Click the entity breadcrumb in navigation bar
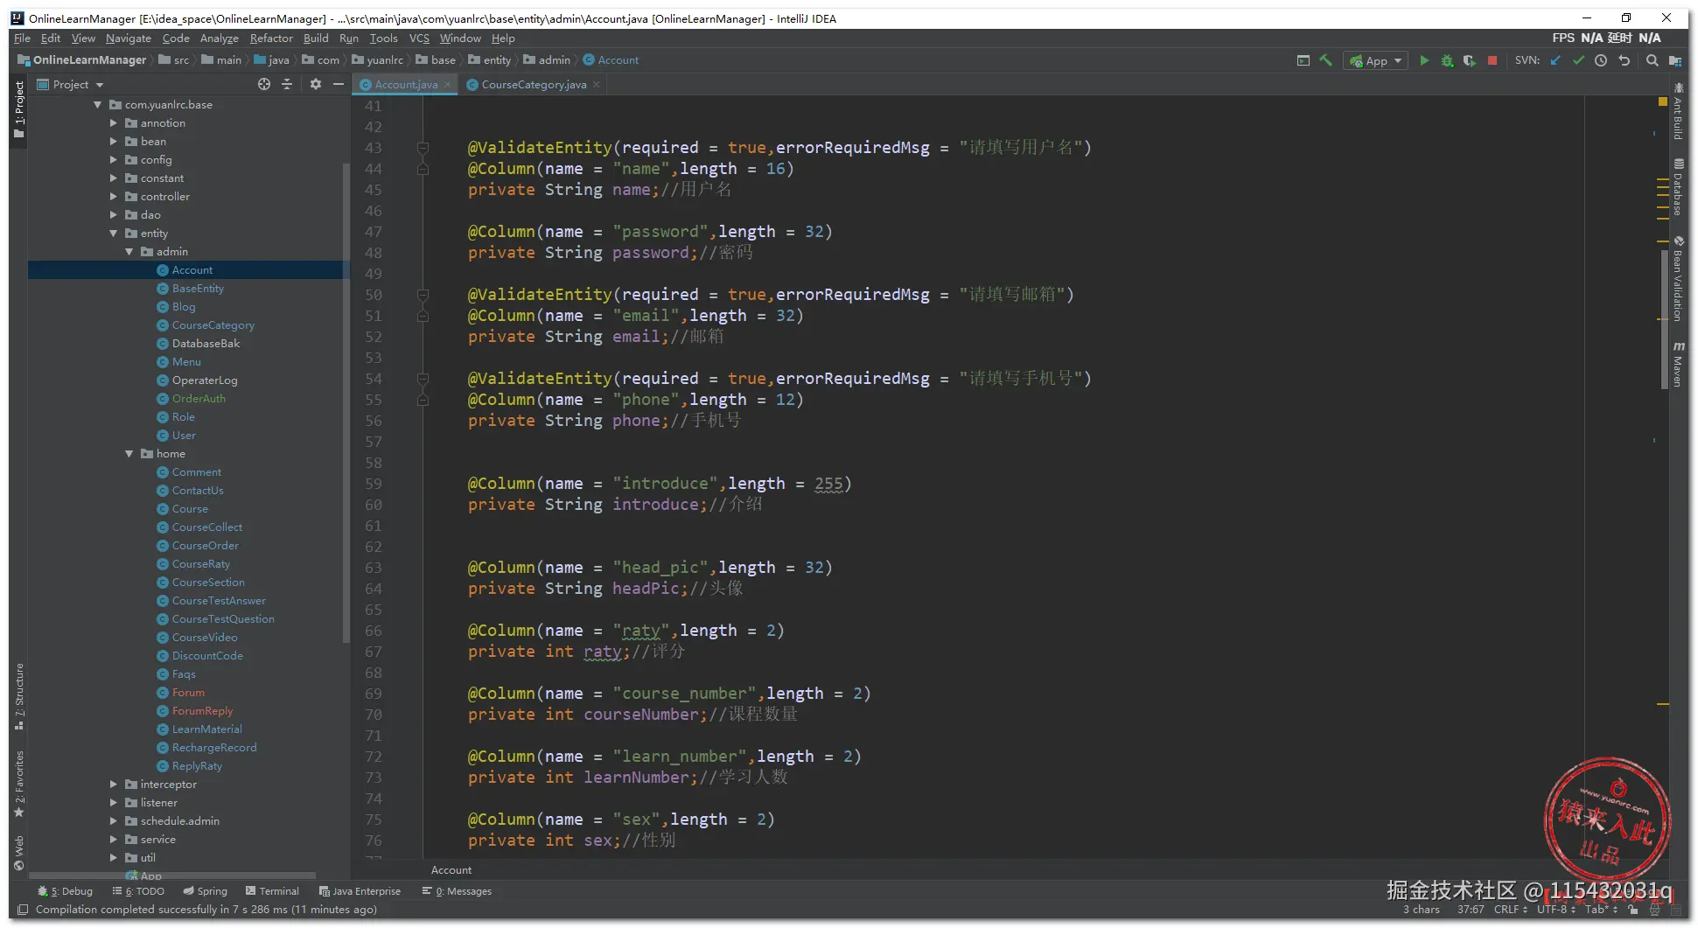 [489, 60]
